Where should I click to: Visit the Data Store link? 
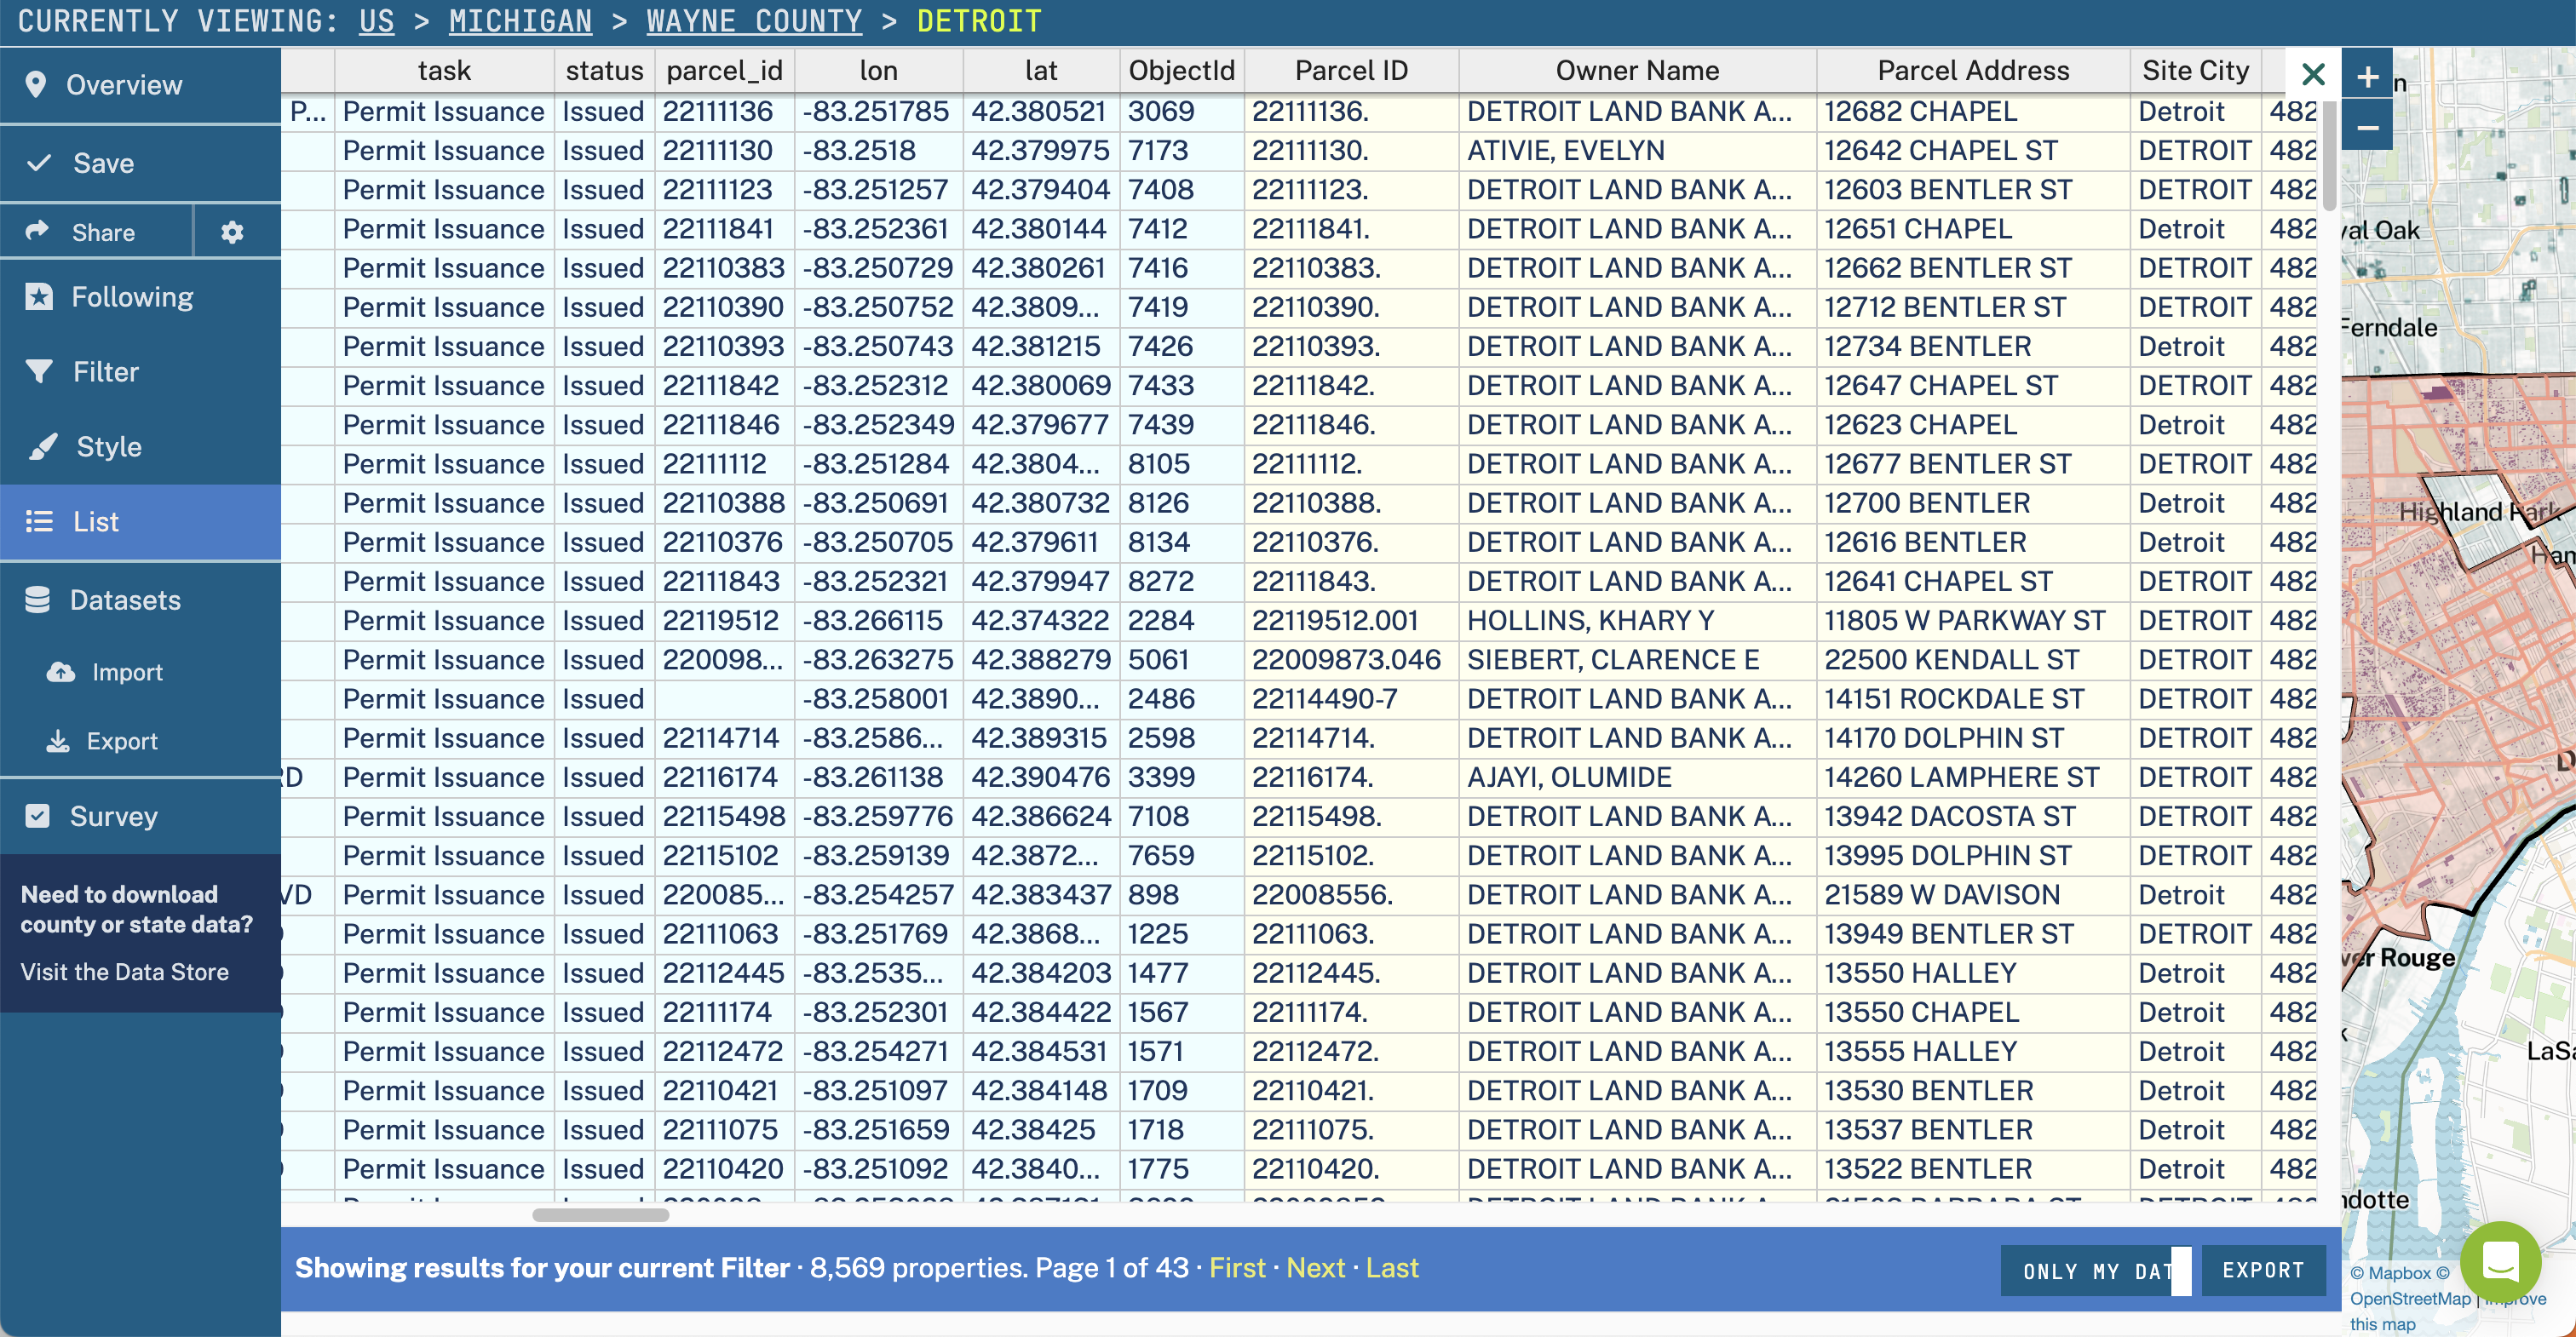click(125, 972)
